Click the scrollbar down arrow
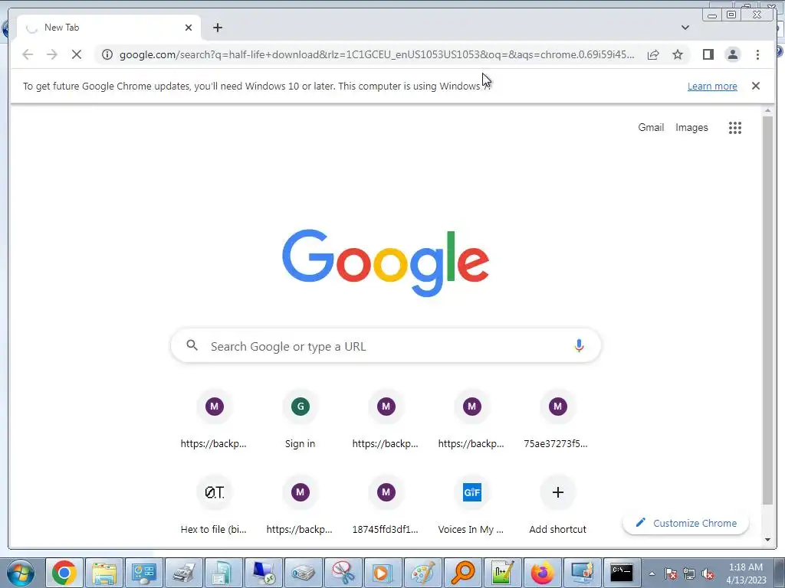 click(x=767, y=540)
